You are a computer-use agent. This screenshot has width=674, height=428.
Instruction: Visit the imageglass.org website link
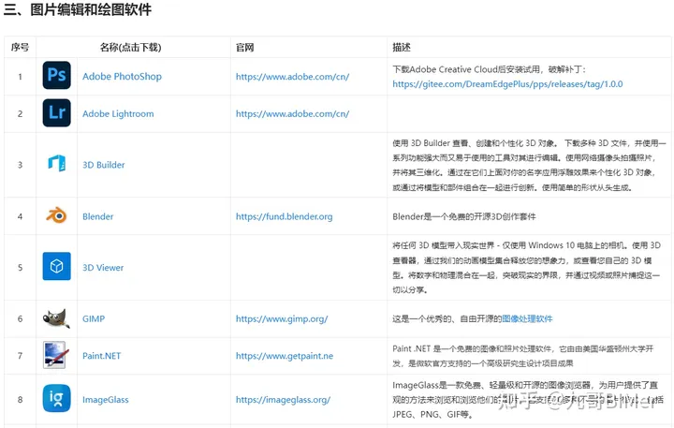coord(284,400)
